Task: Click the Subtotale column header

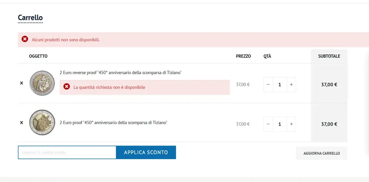Action: pos(329,56)
